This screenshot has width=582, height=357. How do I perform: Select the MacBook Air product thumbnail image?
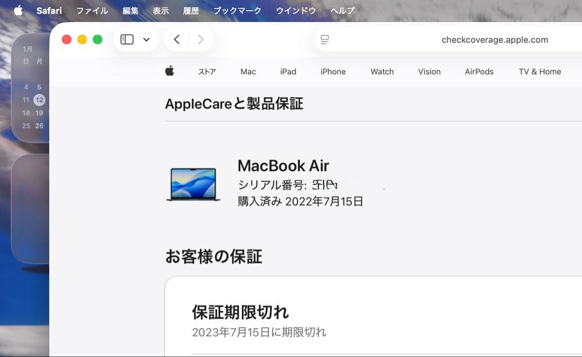click(x=194, y=183)
